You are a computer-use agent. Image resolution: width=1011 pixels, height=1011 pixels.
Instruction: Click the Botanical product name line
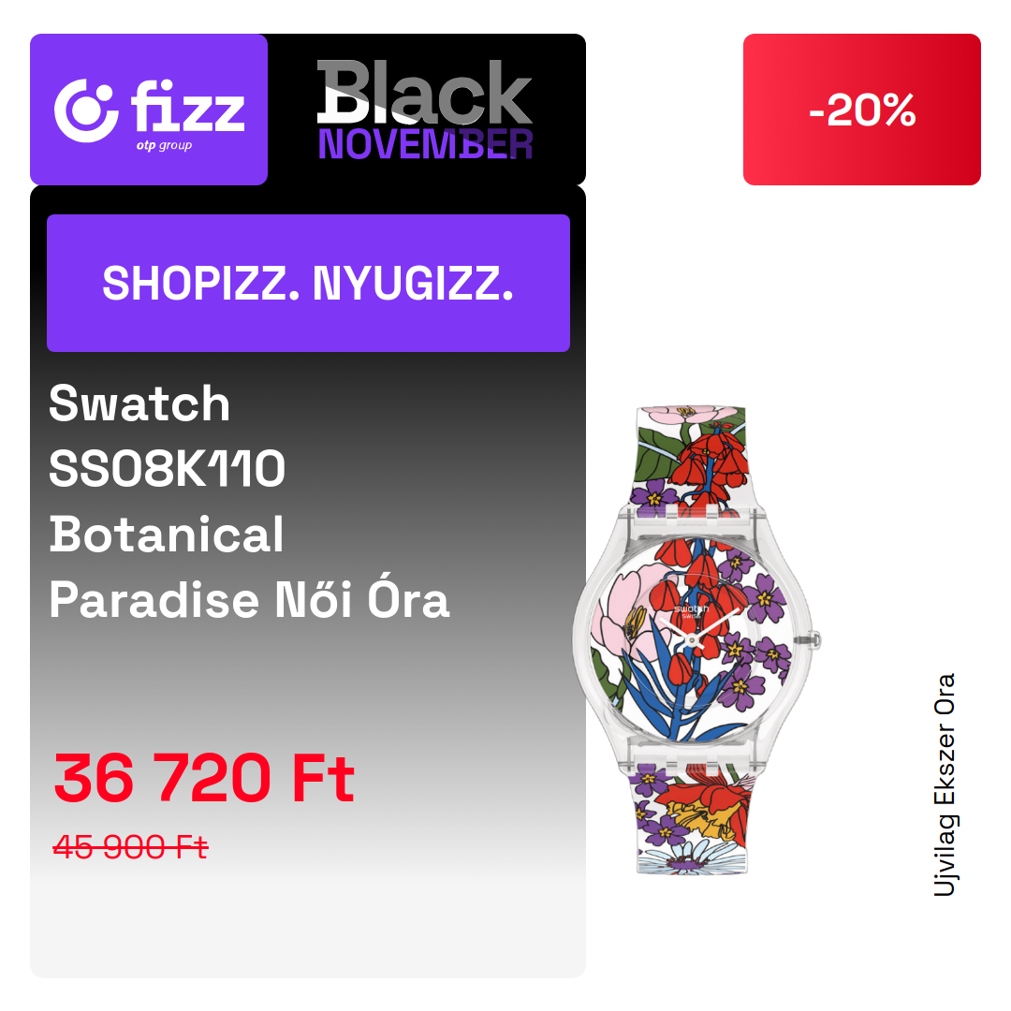pyautogui.click(x=167, y=535)
